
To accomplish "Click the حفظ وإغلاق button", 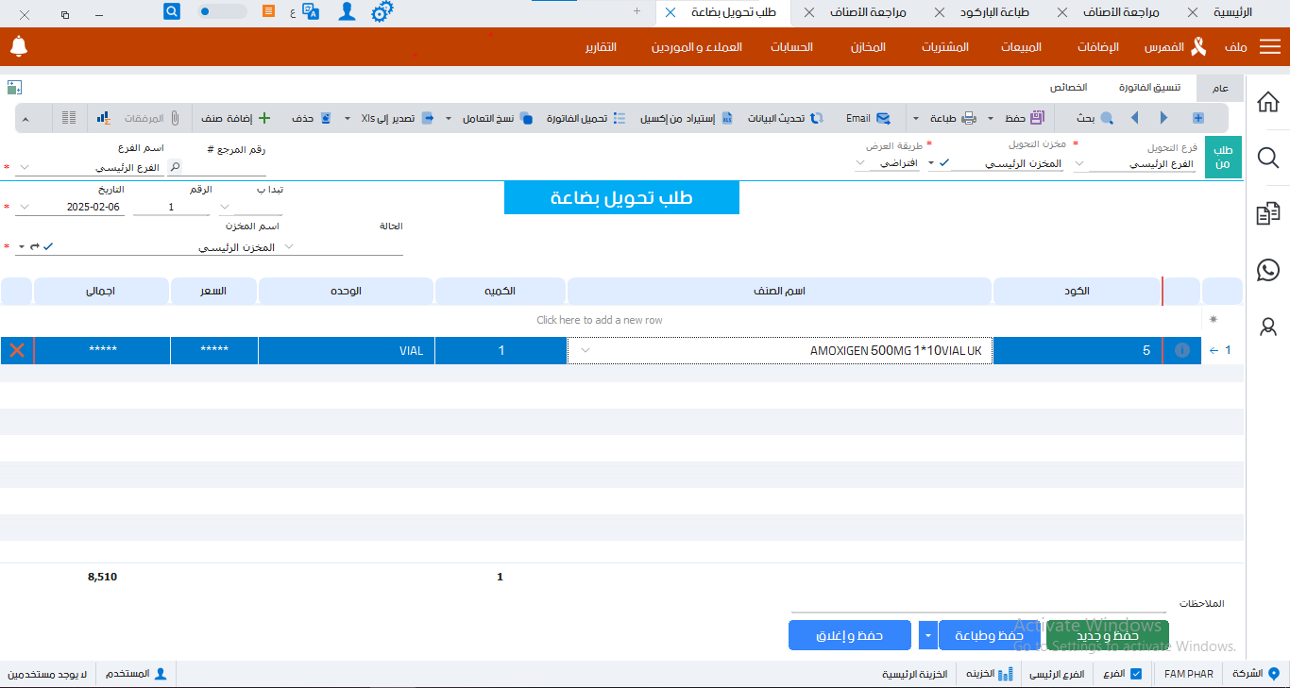I will point(850,635).
